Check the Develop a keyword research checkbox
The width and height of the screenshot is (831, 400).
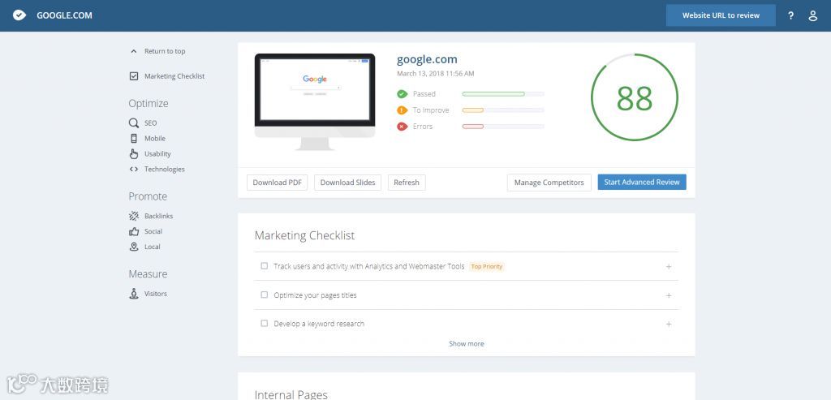264,323
